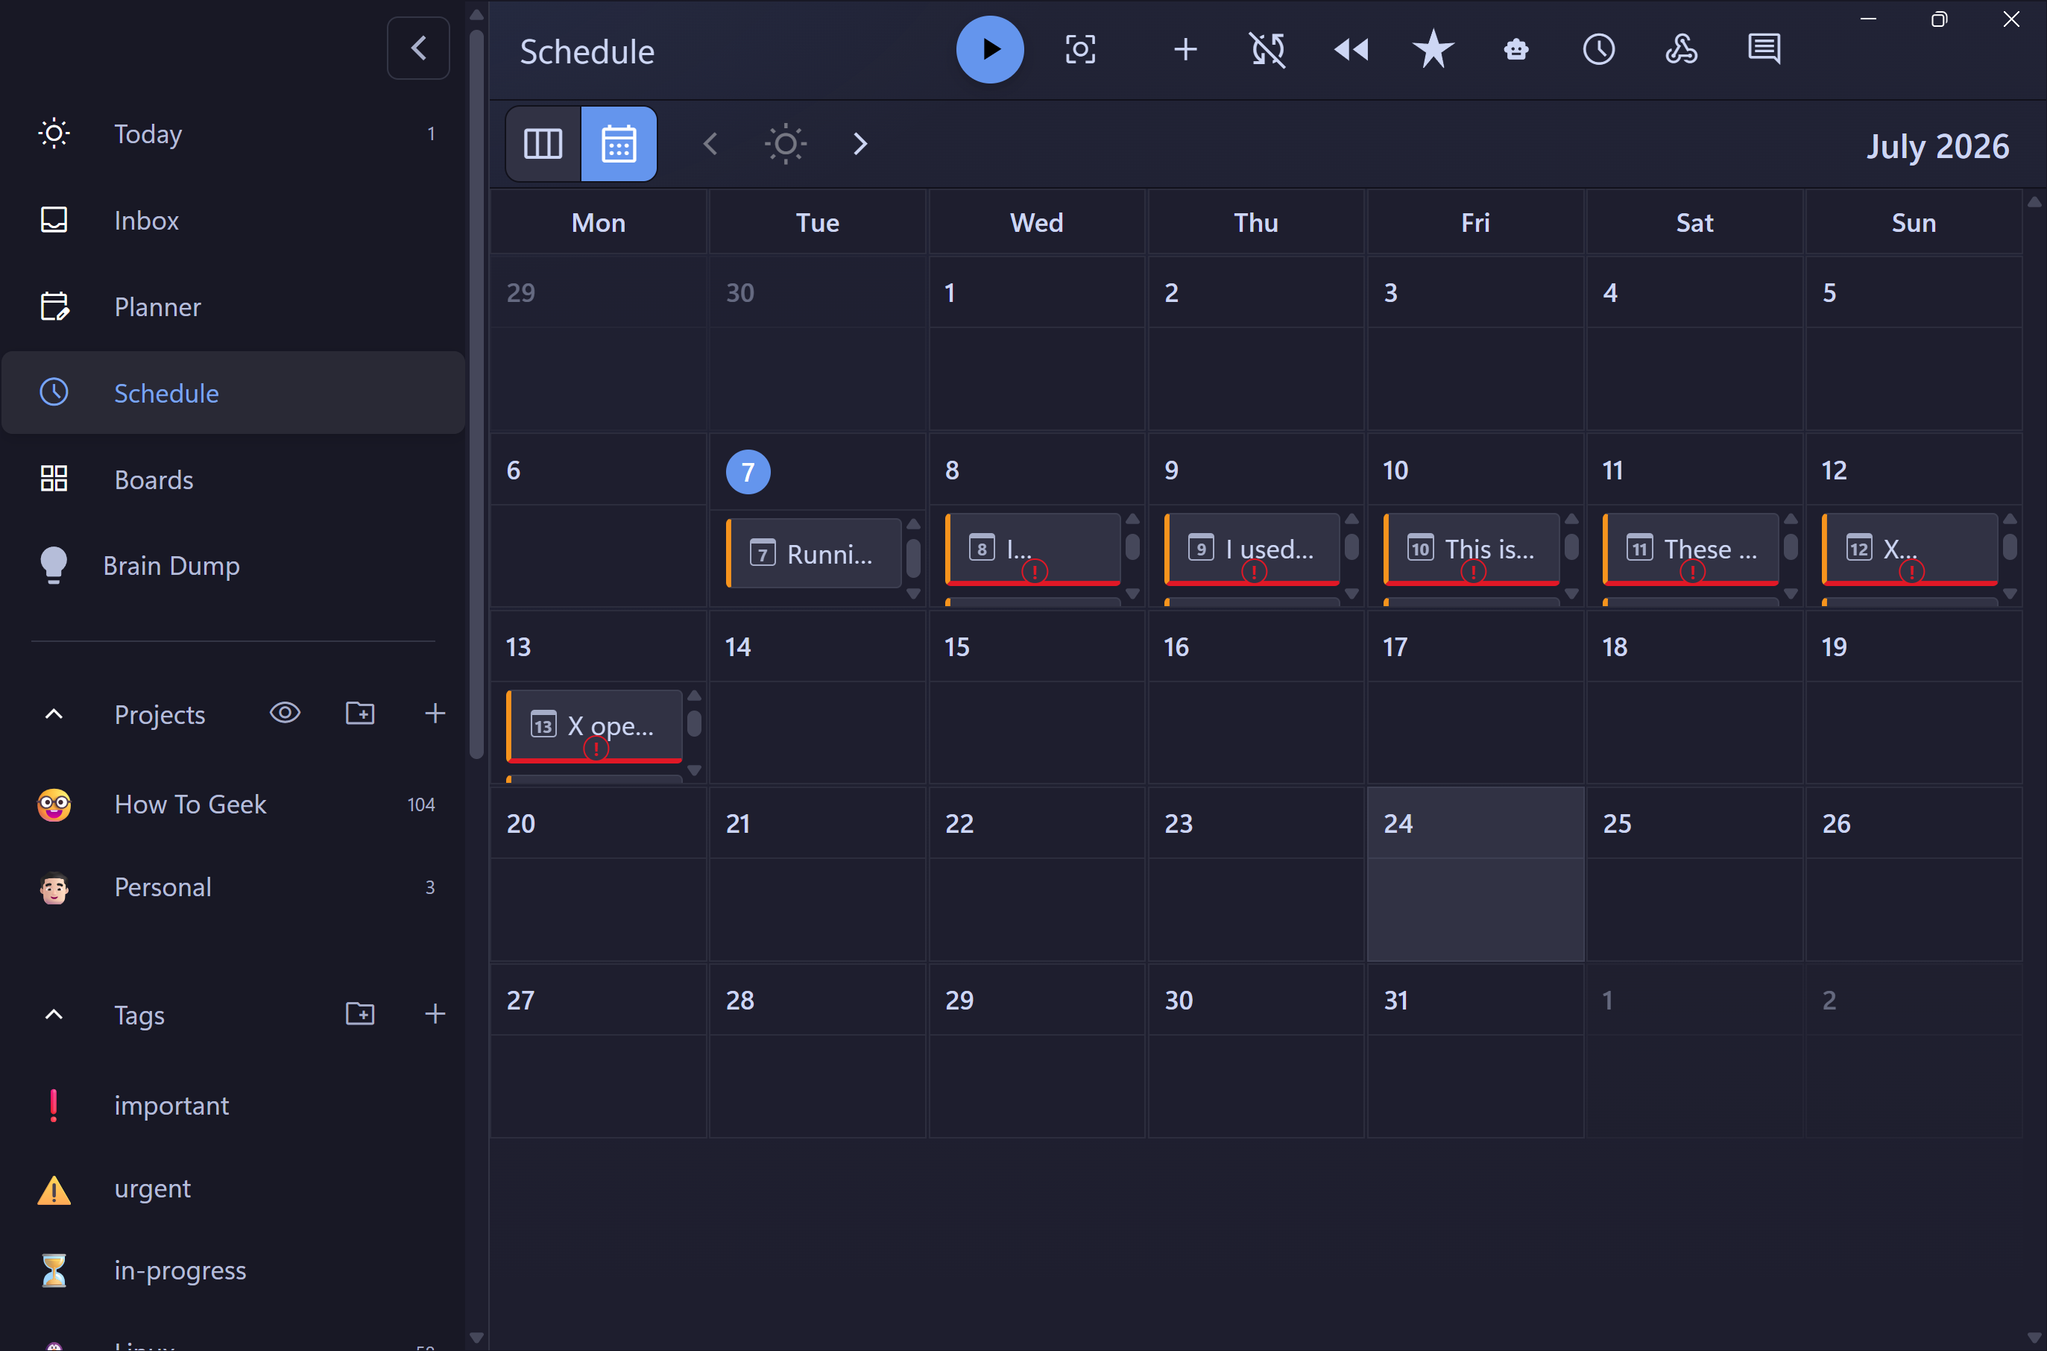Switch to week columns view
Image resolution: width=2047 pixels, height=1351 pixels.
[543, 144]
